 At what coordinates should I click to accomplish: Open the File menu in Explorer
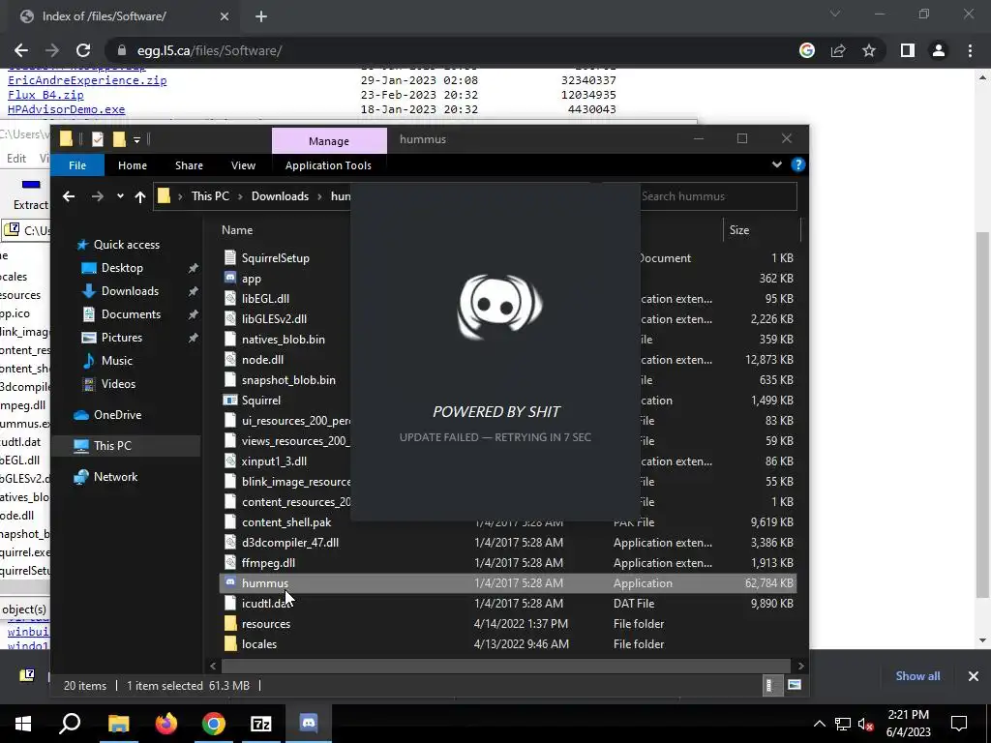coord(77,165)
